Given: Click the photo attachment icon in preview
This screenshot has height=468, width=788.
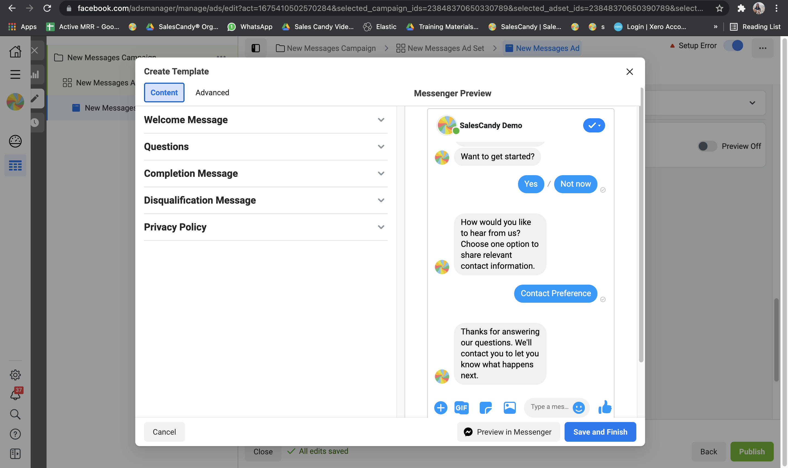Looking at the screenshot, I should (510, 408).
